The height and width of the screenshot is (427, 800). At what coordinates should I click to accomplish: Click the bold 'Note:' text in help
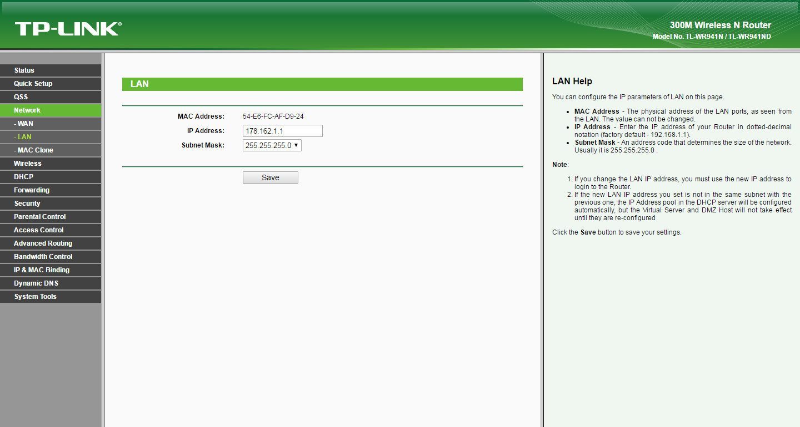point(561,165)
